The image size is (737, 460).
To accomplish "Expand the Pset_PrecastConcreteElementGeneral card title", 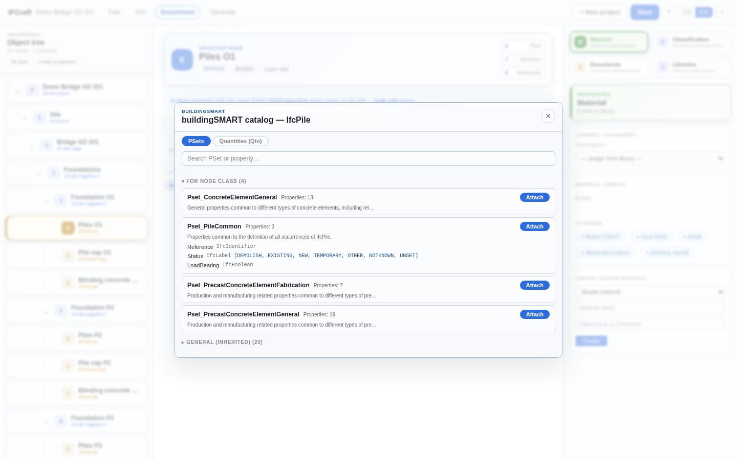I will (243, 314).
